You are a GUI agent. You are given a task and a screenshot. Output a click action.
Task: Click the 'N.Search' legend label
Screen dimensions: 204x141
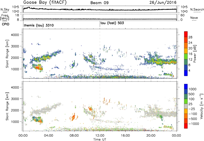point(197,9)
